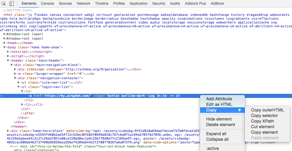Expand the head element node
The image size is (292, 151).
5,43
